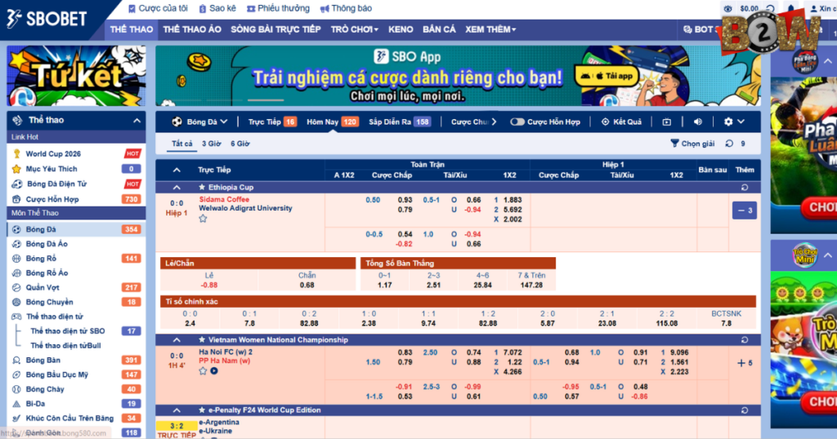Open Phiếu thưởng vouchers
837x439 pixels.
(x=278, y=8)
